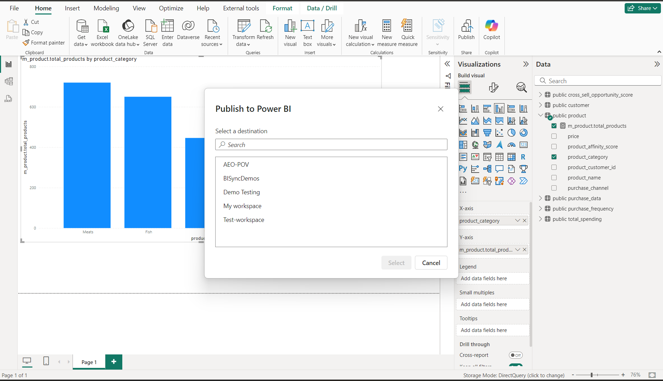Refresh the data

click(265, 30)
